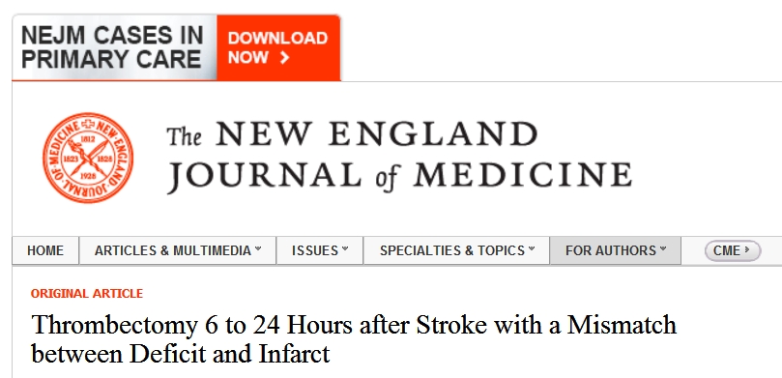The height and width of the screenshot is (378, 782).
Task: Open the Specialties & Topics menu
Action: [x=457, y=250]
